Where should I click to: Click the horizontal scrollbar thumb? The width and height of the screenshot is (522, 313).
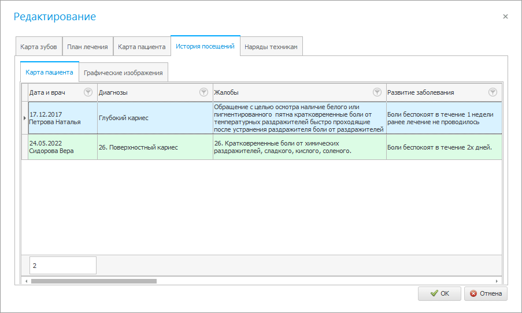(94, 281)
